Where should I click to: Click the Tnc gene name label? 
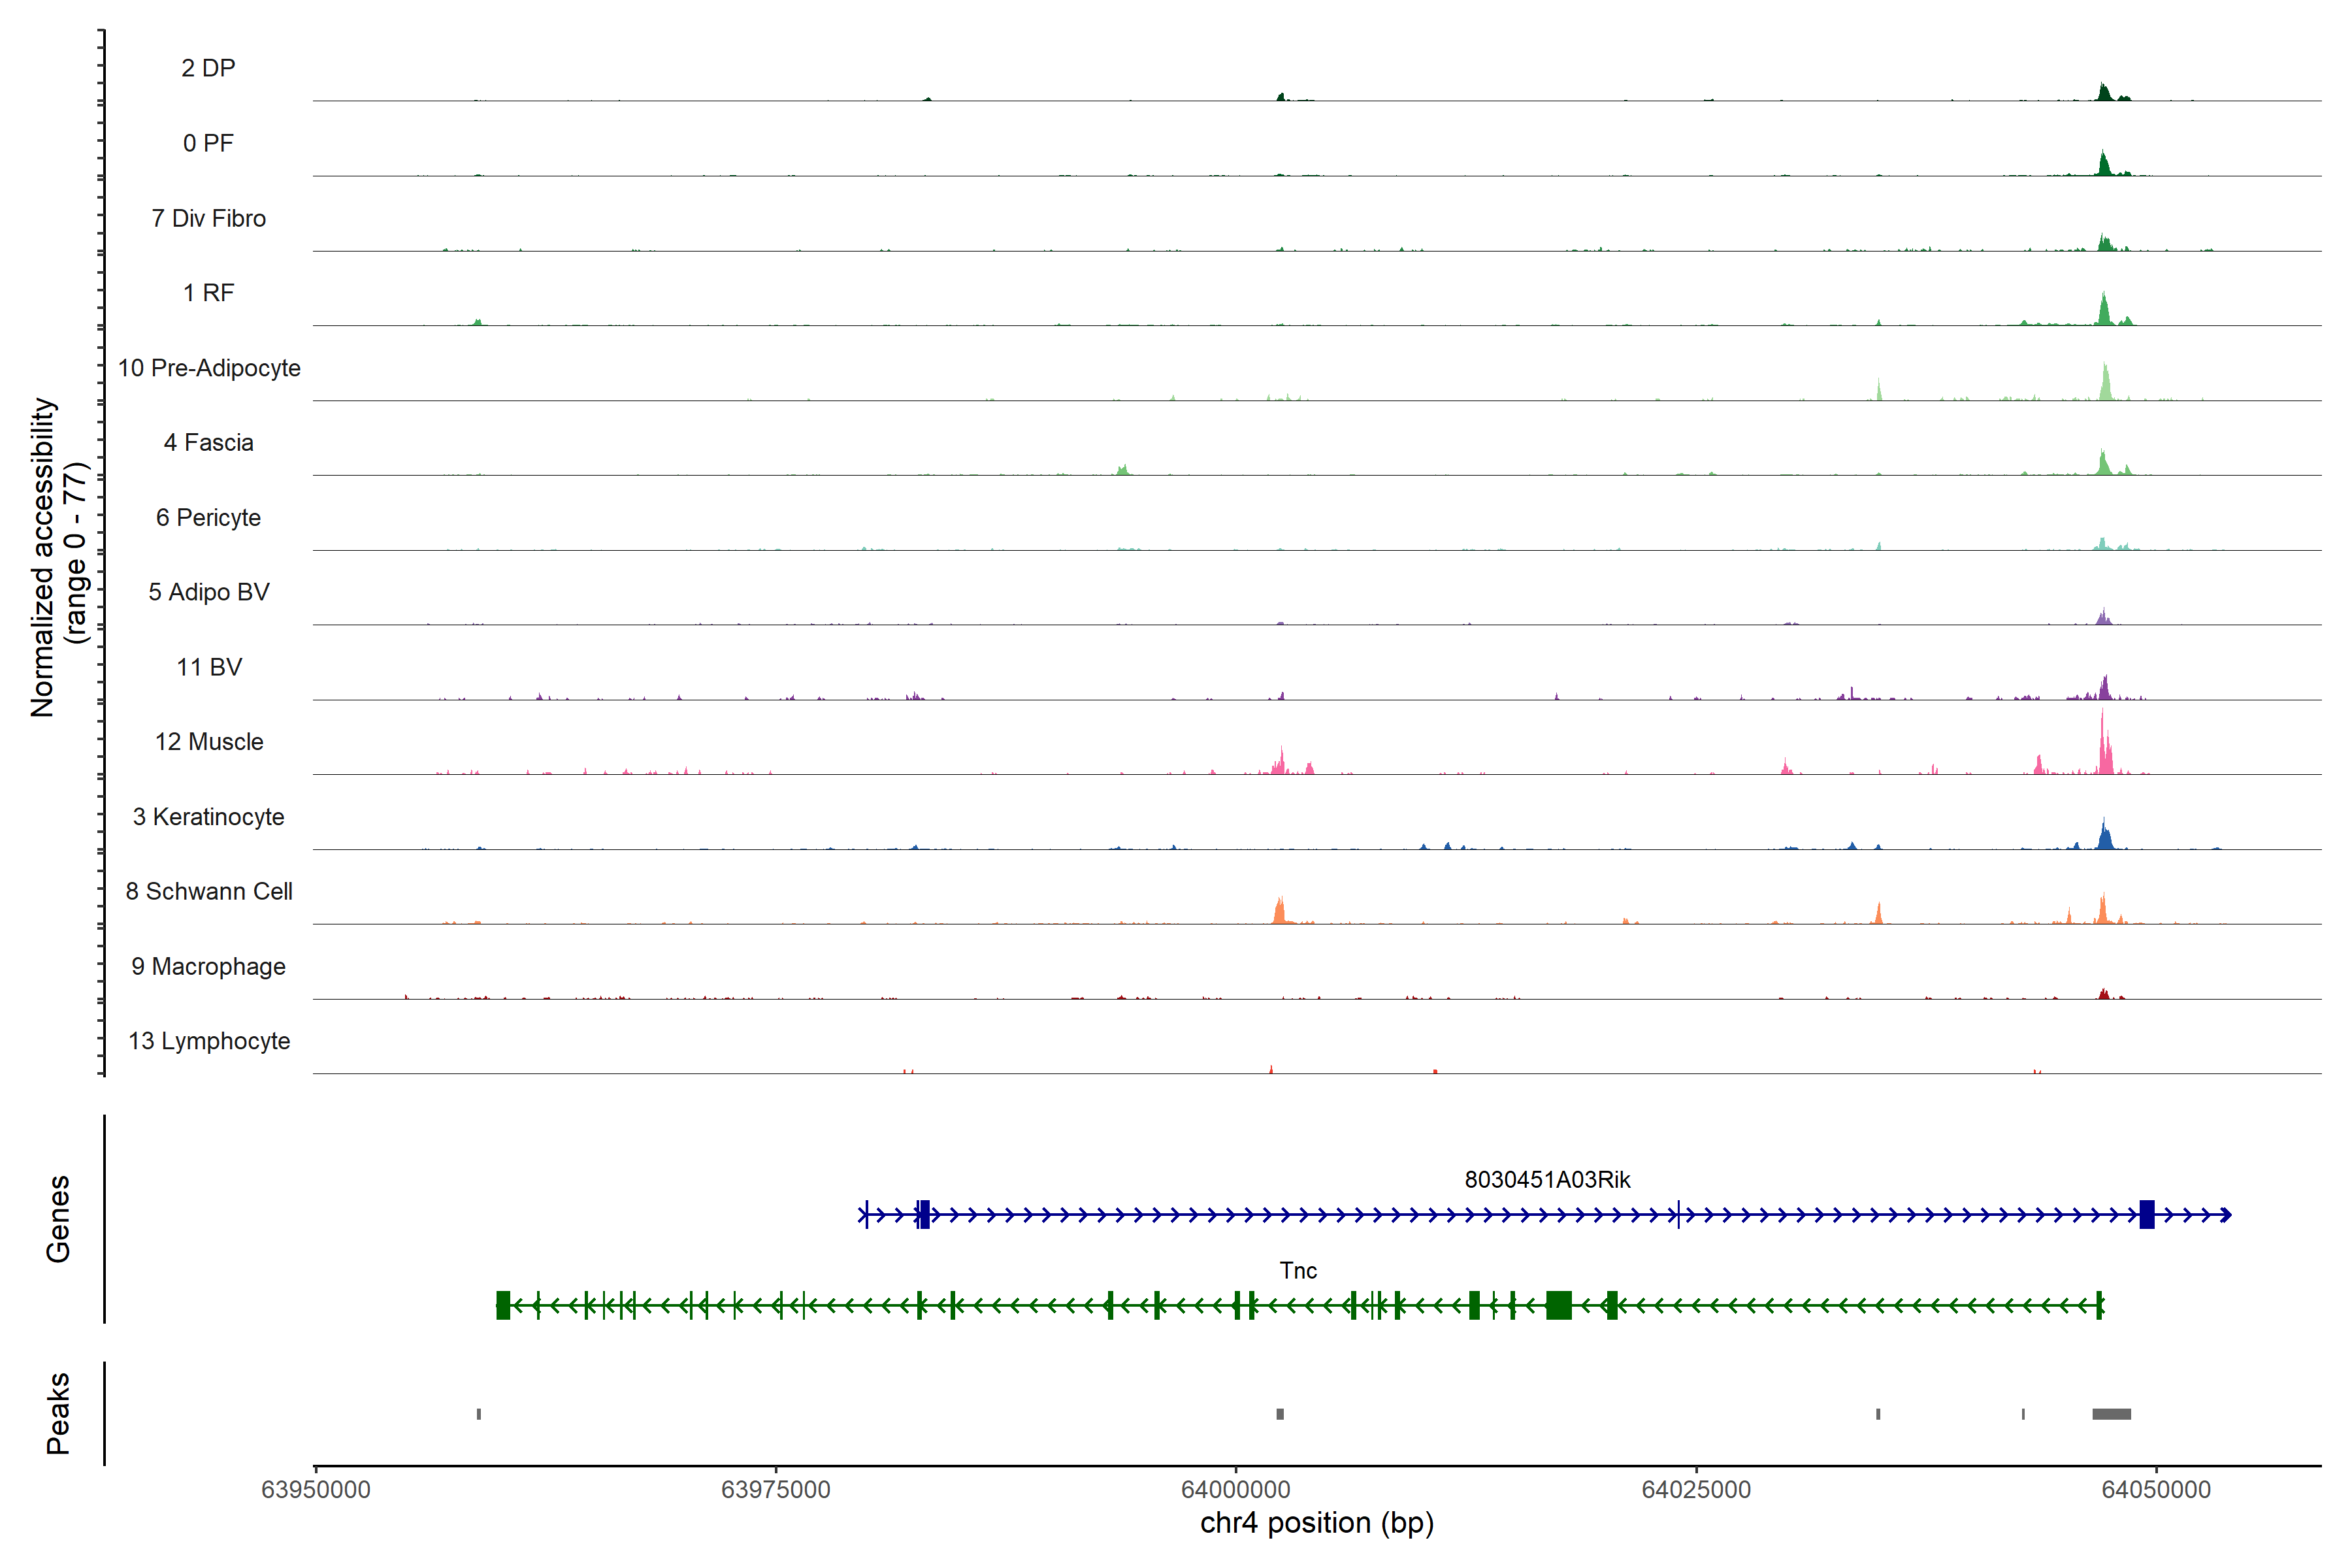pyautogui.click(x=1298, y=1270)
